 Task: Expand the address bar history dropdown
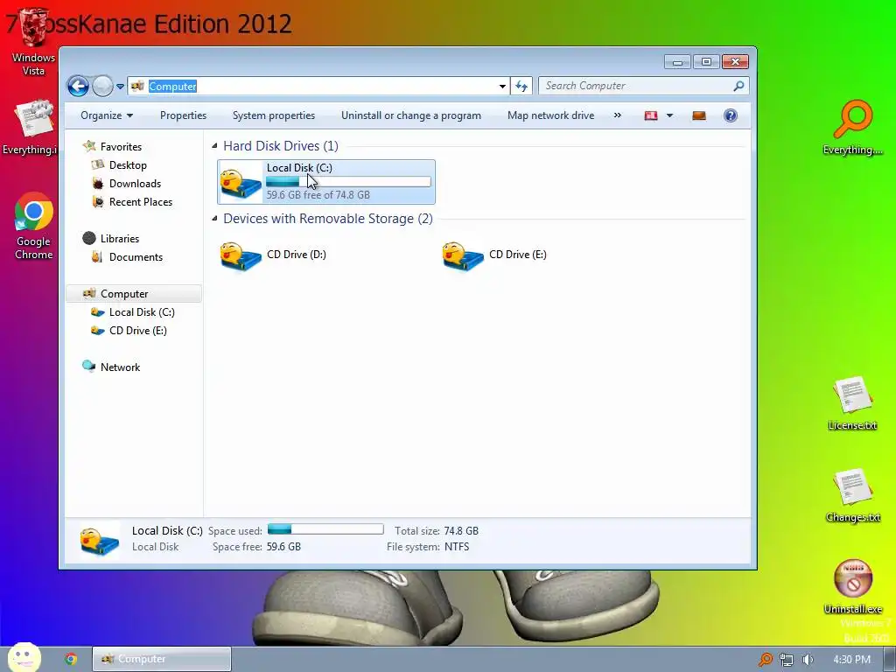[502, 87]
